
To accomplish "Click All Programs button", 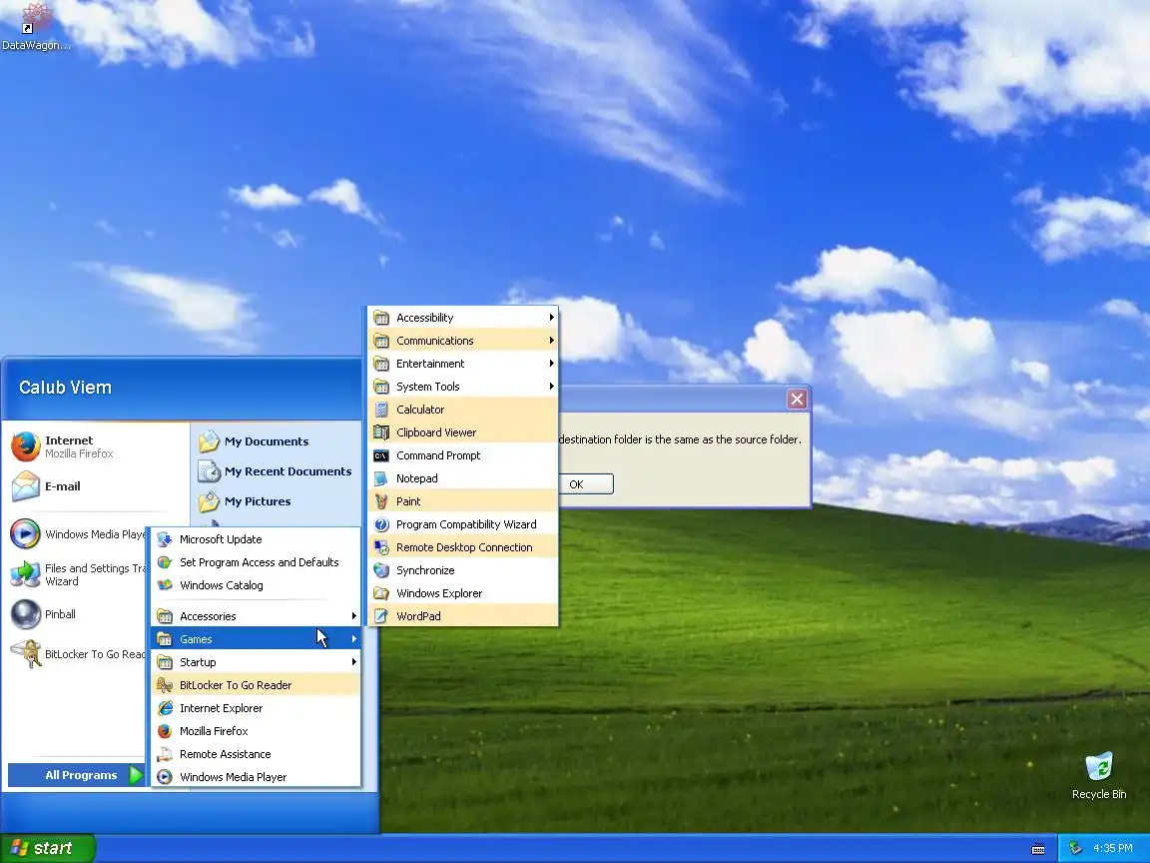I will [76, 775].
